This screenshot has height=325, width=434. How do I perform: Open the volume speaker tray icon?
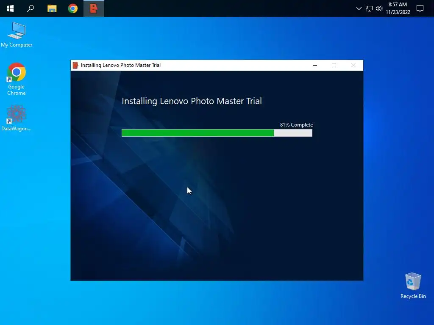pyautogui.click(x=379, y=8)
